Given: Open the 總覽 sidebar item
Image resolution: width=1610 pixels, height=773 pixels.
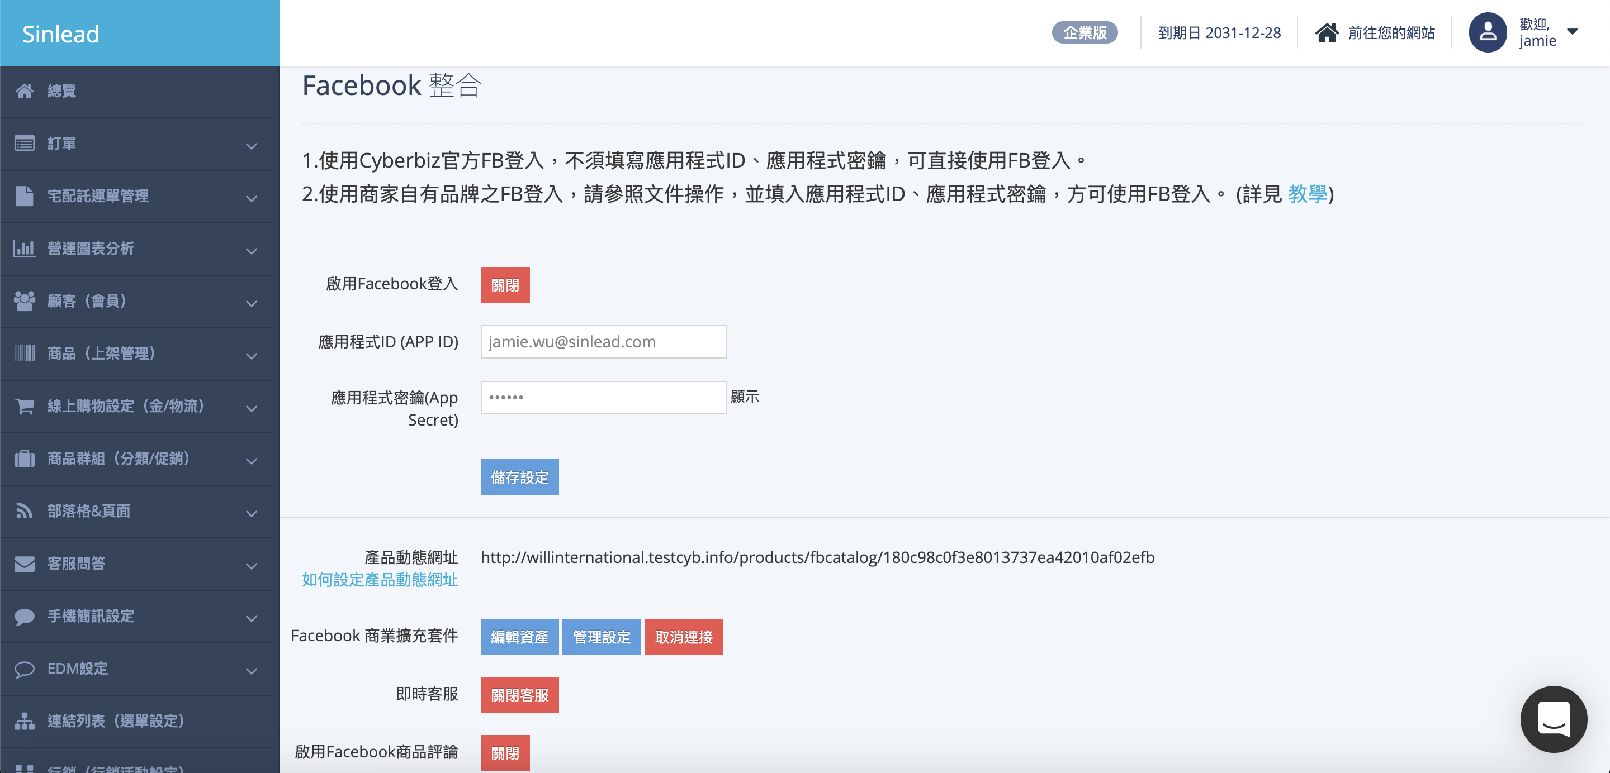Looking at the screenshot, I should tap(136, 91).
